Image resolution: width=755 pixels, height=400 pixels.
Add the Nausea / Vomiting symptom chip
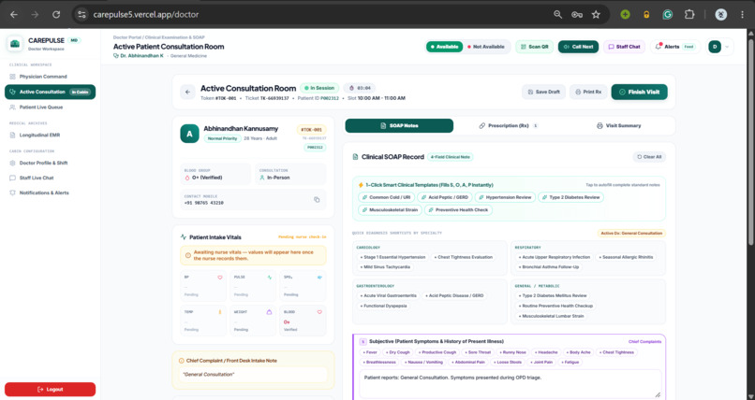point(423,362)
